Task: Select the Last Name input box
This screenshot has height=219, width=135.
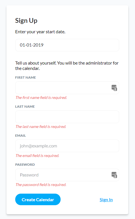Action: tap(67, 117)
